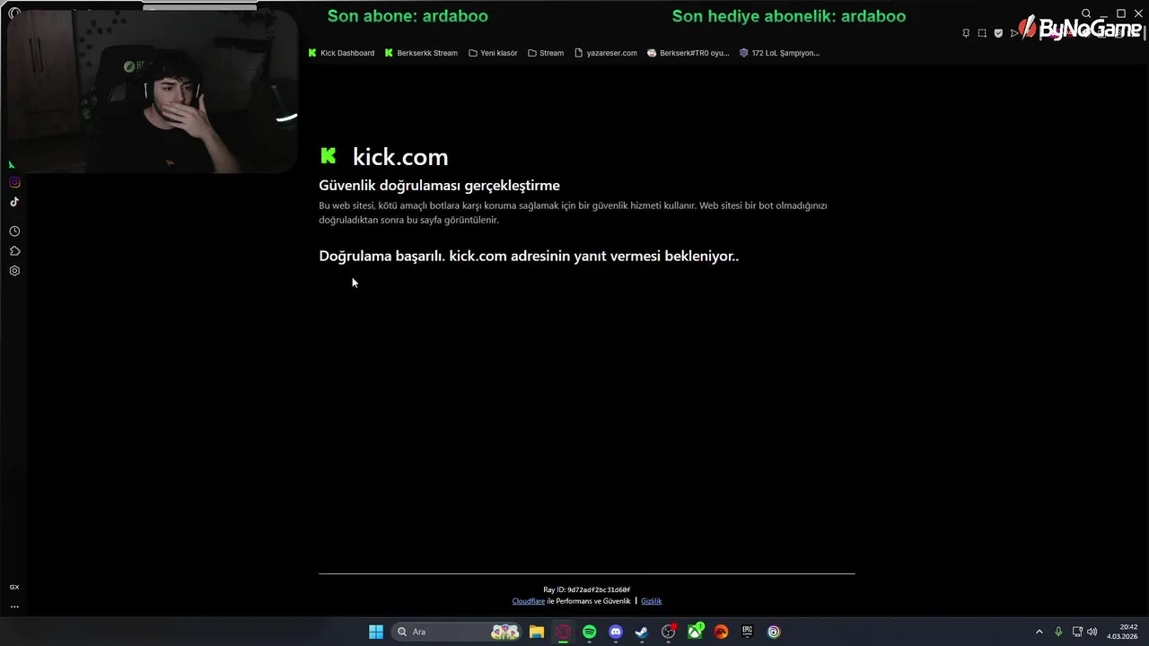Open Spotify from the taskbar
Viewport: 1149px width, 646px height.
[x=589, y=632]
